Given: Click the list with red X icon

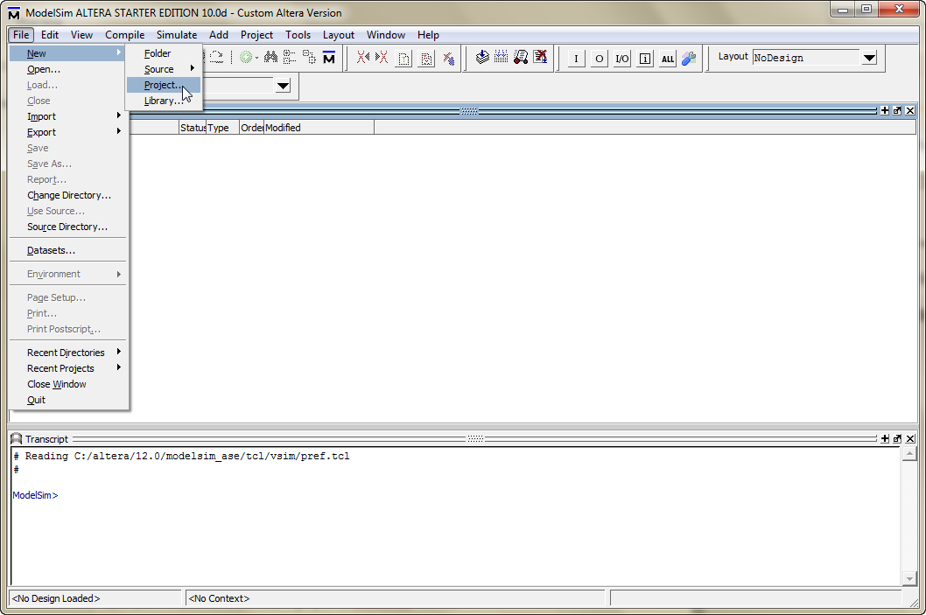Looking at the screenshot, I should (540, 57).
